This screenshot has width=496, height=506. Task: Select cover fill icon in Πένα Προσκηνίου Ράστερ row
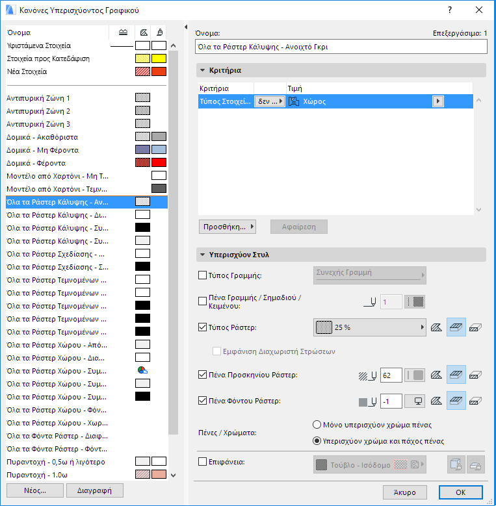coord(456,375)
